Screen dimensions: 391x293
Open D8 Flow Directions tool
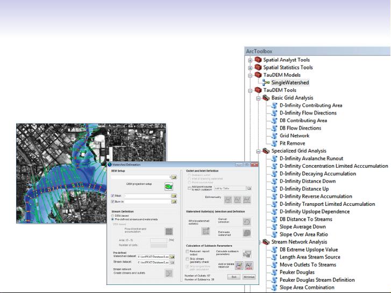click(x=300, y=128)
